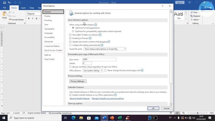Open Microsoft Store from the taskbar

click(89, 118)
